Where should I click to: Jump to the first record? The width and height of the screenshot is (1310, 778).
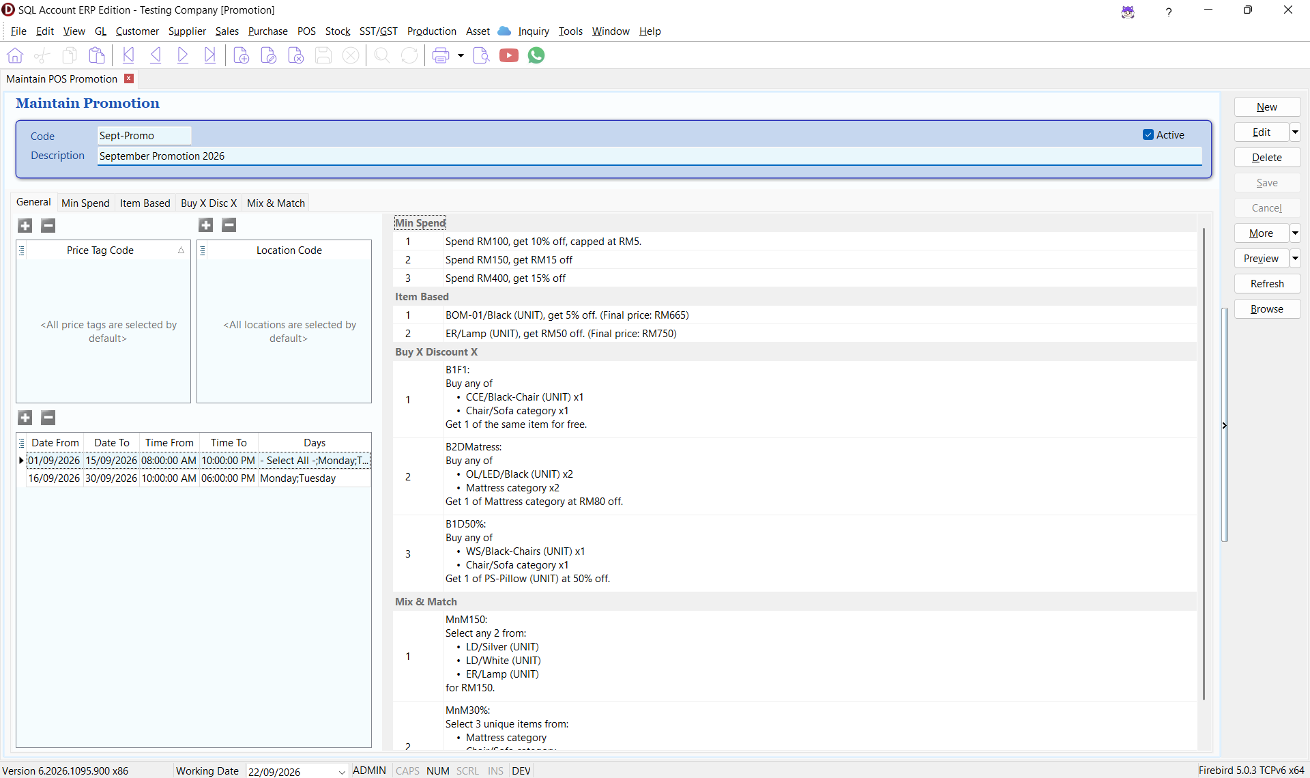[128, 55]
